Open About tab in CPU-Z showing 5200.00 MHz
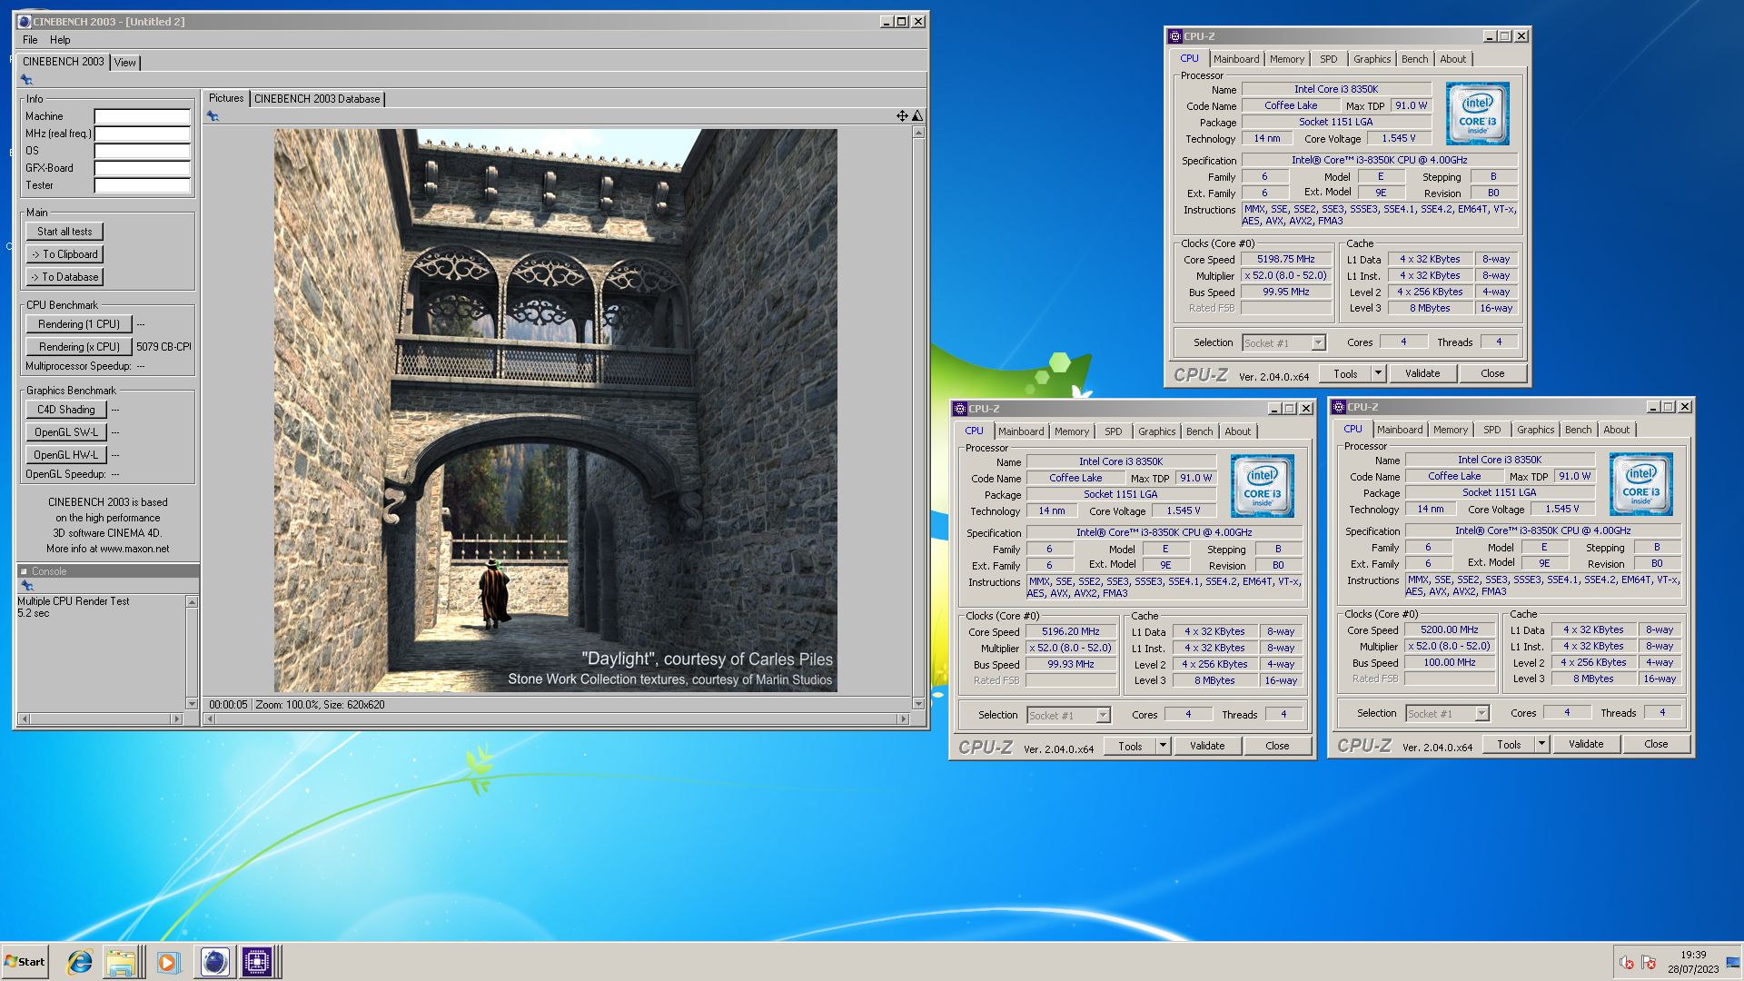The image size is (1744, 981). (1616, 430)
